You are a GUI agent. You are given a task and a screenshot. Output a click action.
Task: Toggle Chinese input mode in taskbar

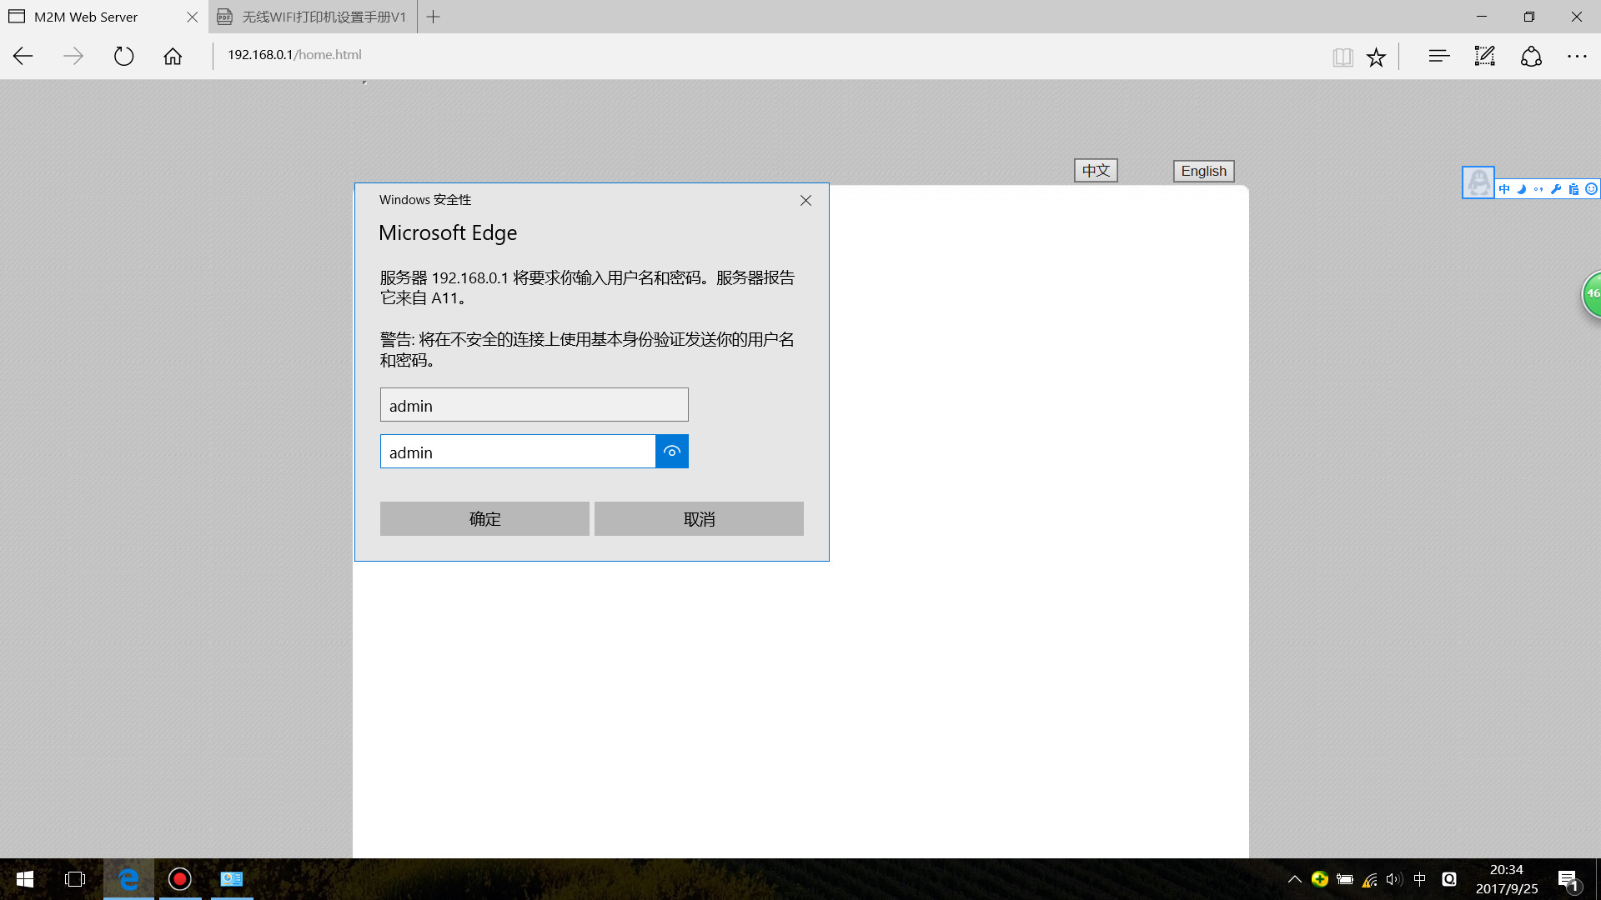[x=1419, y=879]
